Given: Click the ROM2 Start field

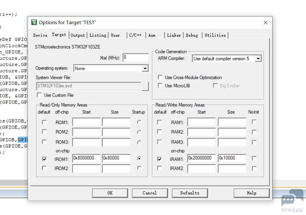Looking at the screenshot, I should 86,132.
